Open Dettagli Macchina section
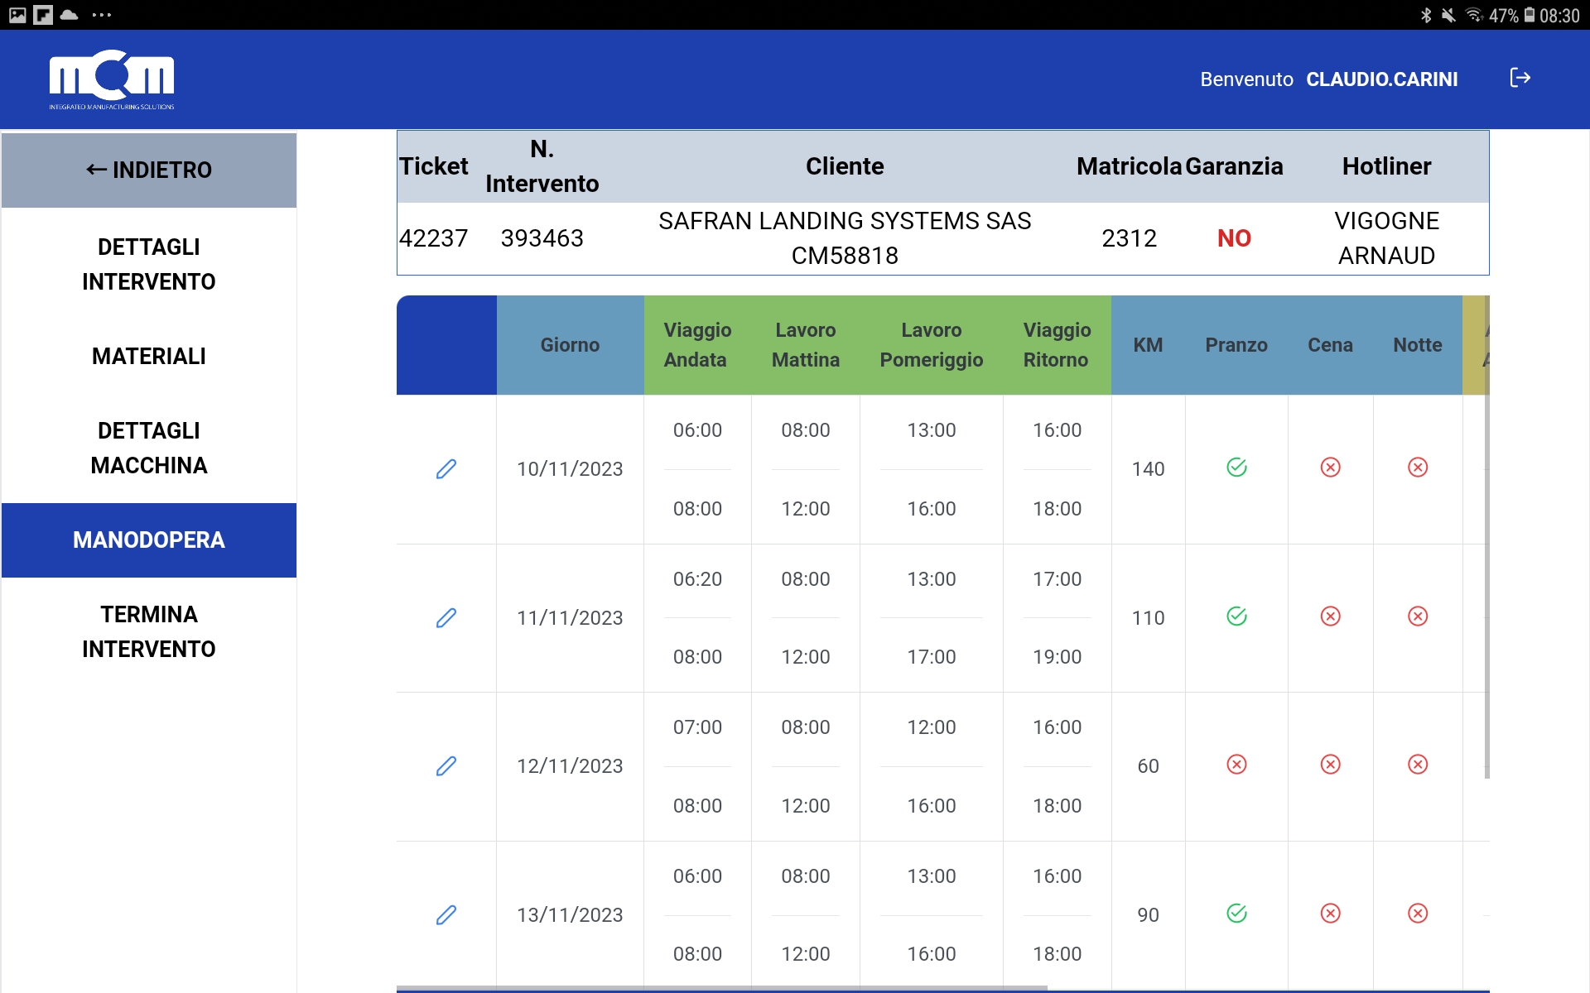The width and height of the screenshot is (1590, 993). coord(149,448)
